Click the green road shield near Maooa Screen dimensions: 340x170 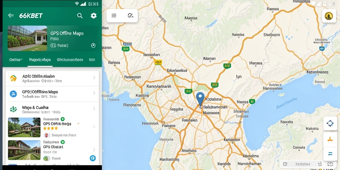[252, 101]
